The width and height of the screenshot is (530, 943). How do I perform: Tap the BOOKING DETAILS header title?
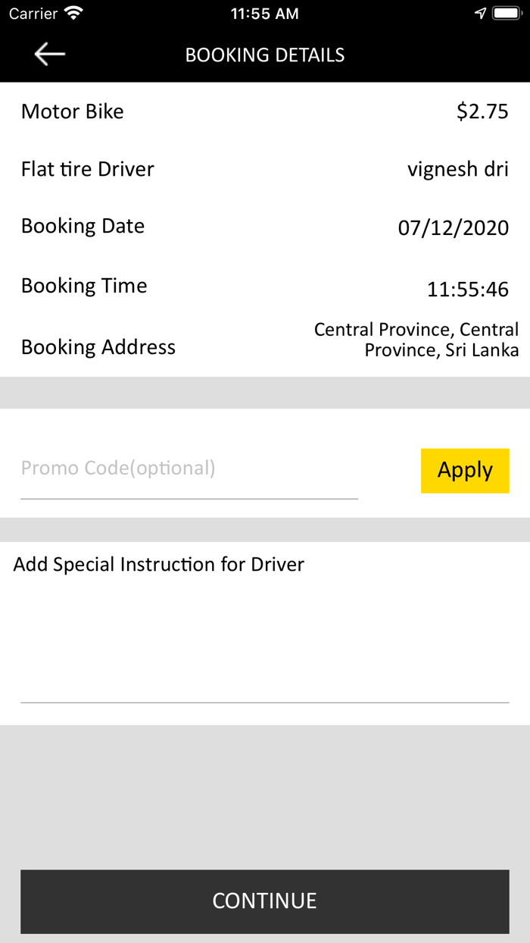point(265,55)
